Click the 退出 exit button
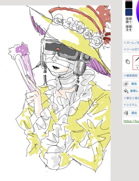Viewport: 139px width, 181px height. tap(131, 113)
